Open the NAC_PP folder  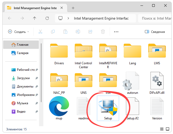point(59,83)
